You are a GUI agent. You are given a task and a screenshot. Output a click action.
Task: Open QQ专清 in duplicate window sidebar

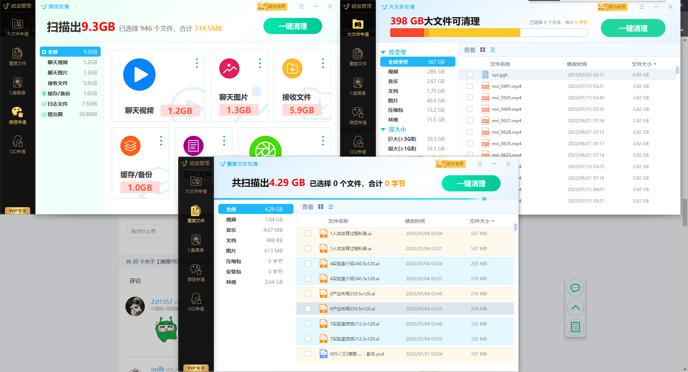[196, 302]
